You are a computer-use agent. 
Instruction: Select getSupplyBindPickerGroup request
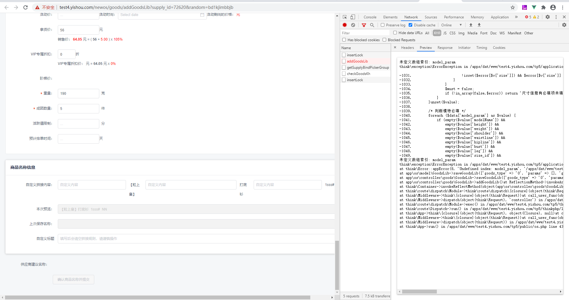(365, 68)
